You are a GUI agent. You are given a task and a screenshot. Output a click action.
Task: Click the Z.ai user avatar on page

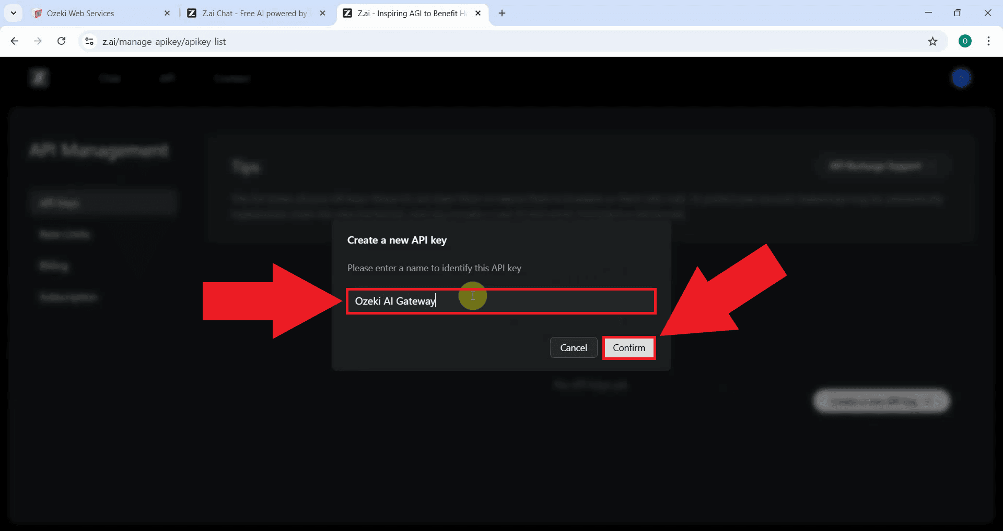tap(961, 78)
